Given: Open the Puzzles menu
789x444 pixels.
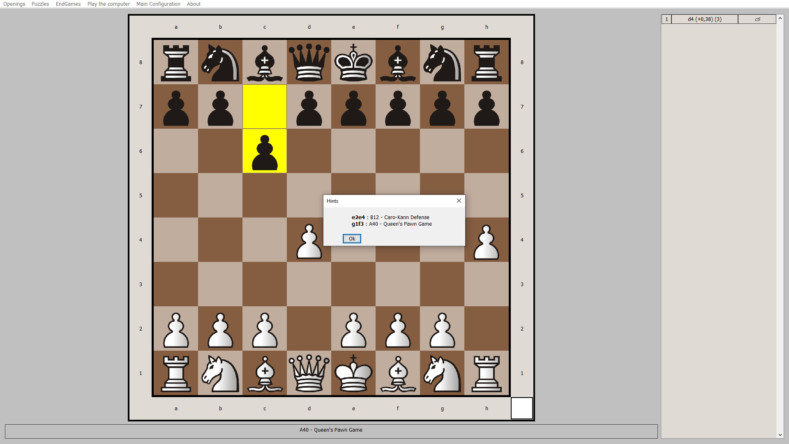Looking at the screenshot, I should tap(40, 4).
